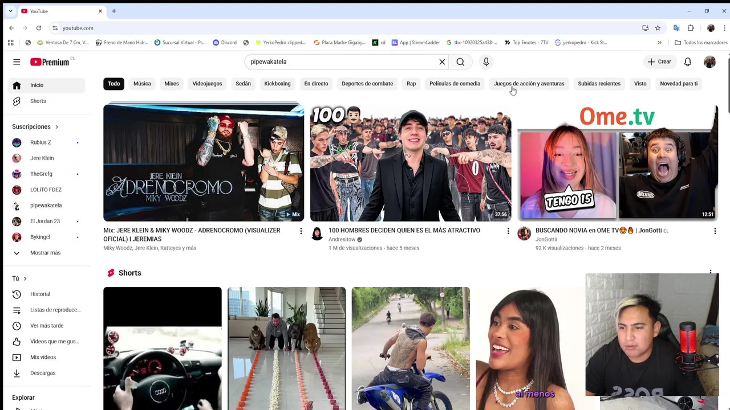Select the En directo filter chip
The image size is (730, 410).
[x=316, y=84]
